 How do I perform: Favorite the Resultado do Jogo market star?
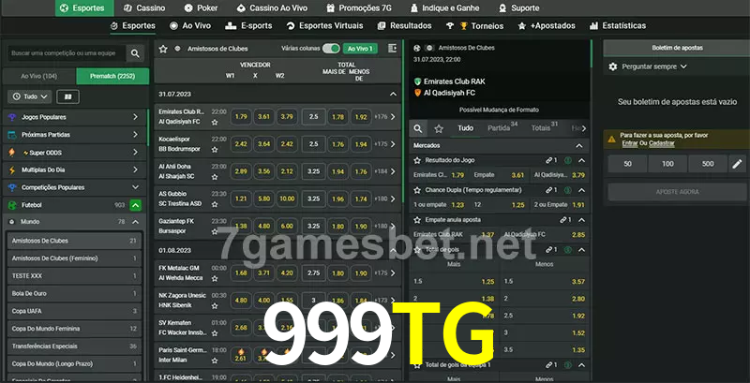click(x=417, y=160)
